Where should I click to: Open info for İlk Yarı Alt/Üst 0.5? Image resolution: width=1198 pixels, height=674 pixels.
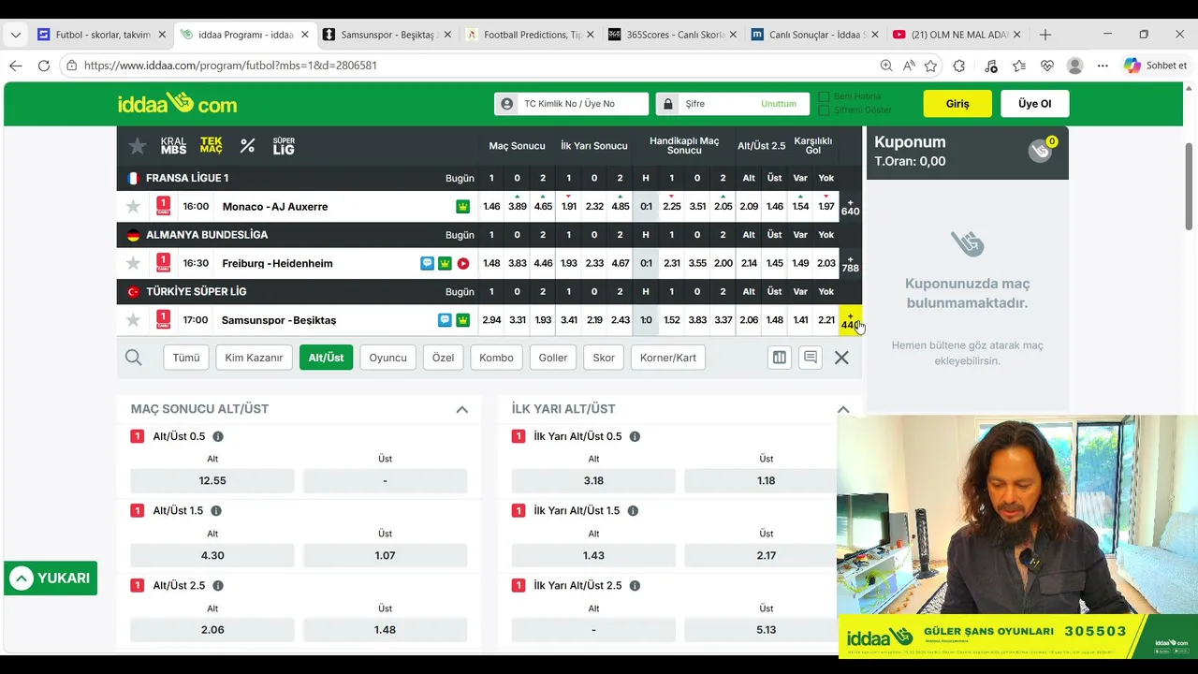click(635, 436)
